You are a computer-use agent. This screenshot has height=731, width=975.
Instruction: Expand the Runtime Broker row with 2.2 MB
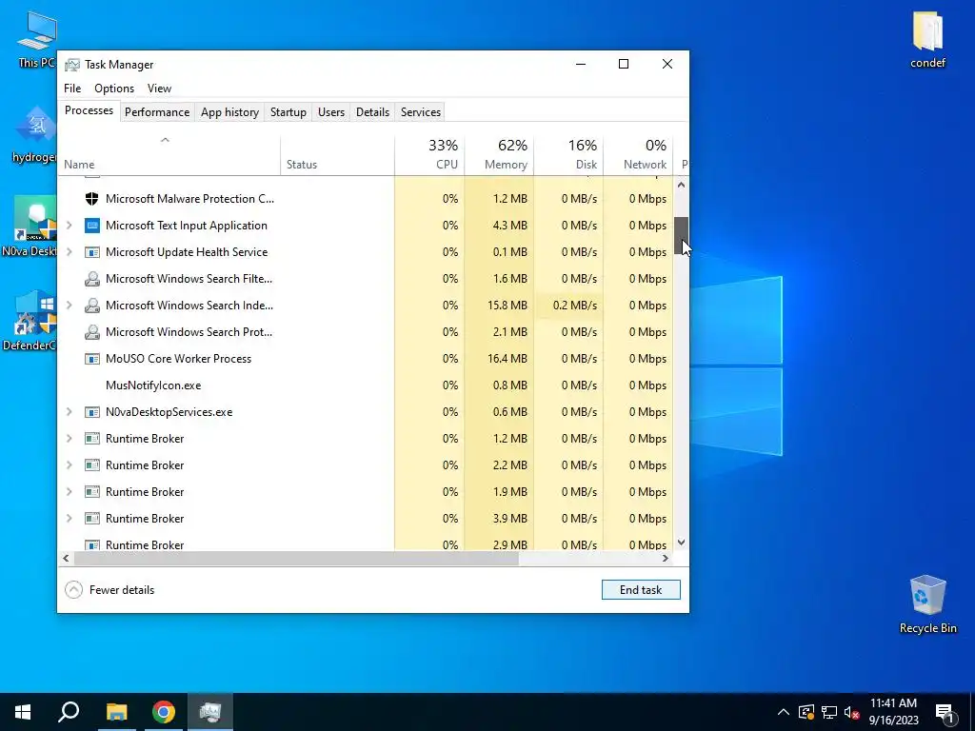tap(69, 465)
